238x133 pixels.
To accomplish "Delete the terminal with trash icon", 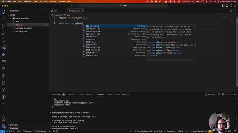I will tap(223, 95).
